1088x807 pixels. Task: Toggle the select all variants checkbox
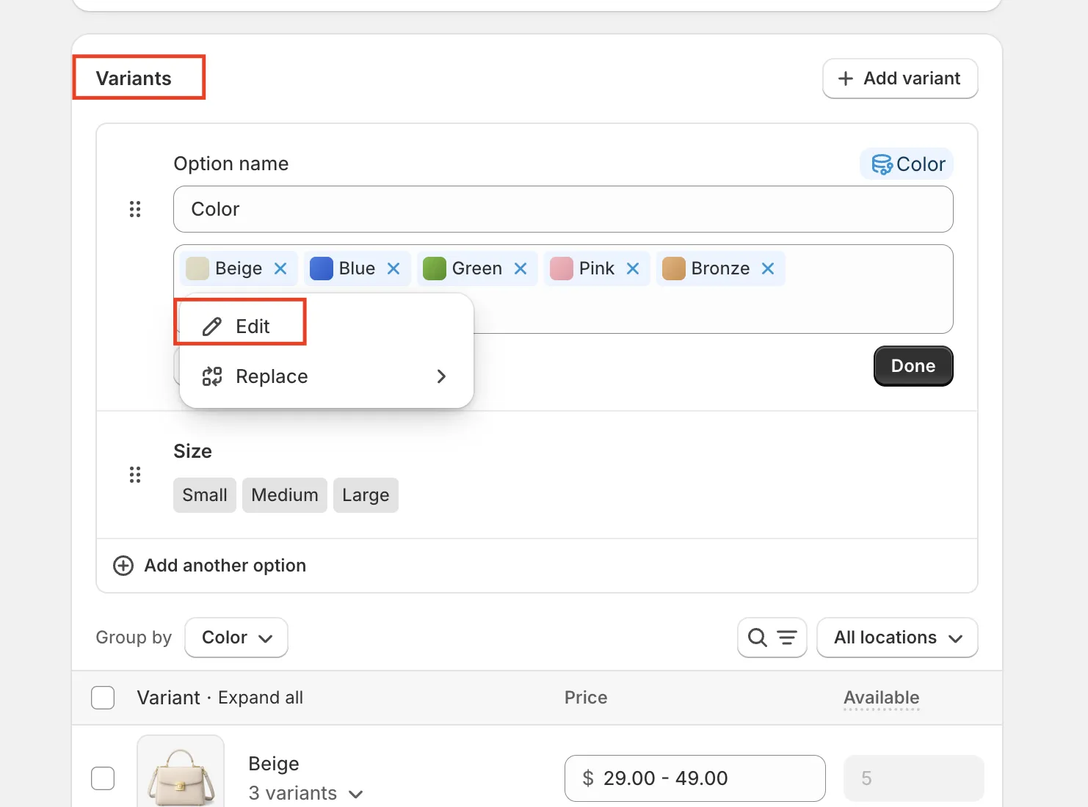[103, 698]
